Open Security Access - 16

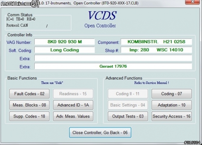[172, 116]
